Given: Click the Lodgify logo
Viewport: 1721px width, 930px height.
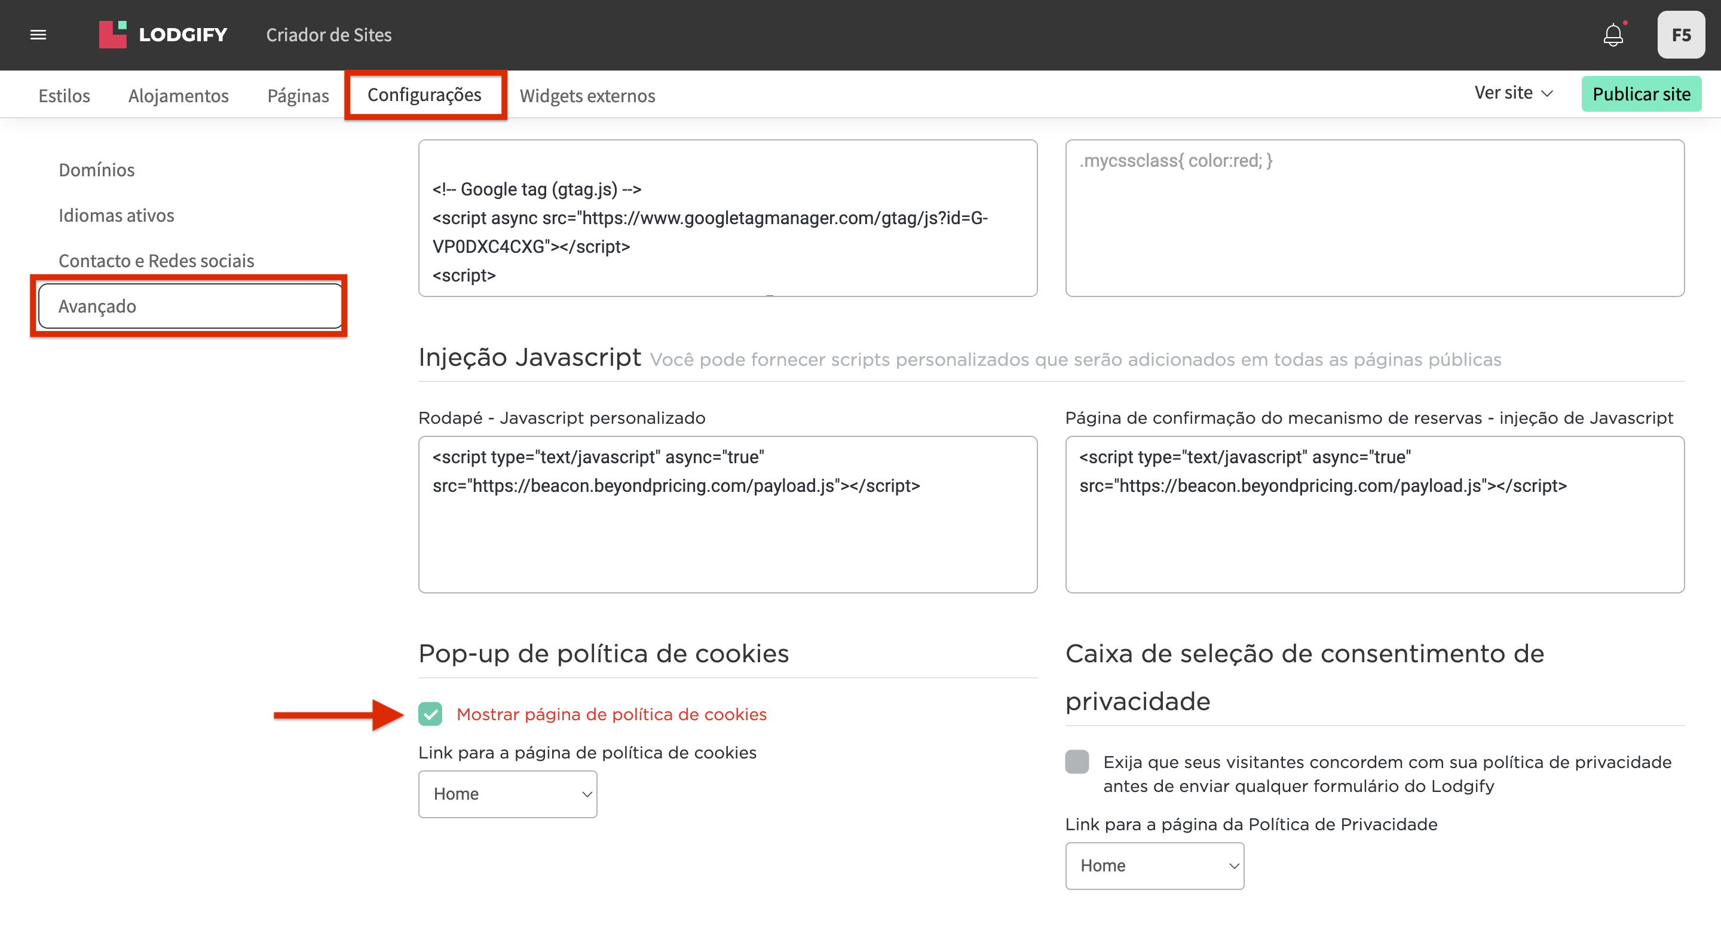Looking at the screenshot, I should (x=163, y=35).
